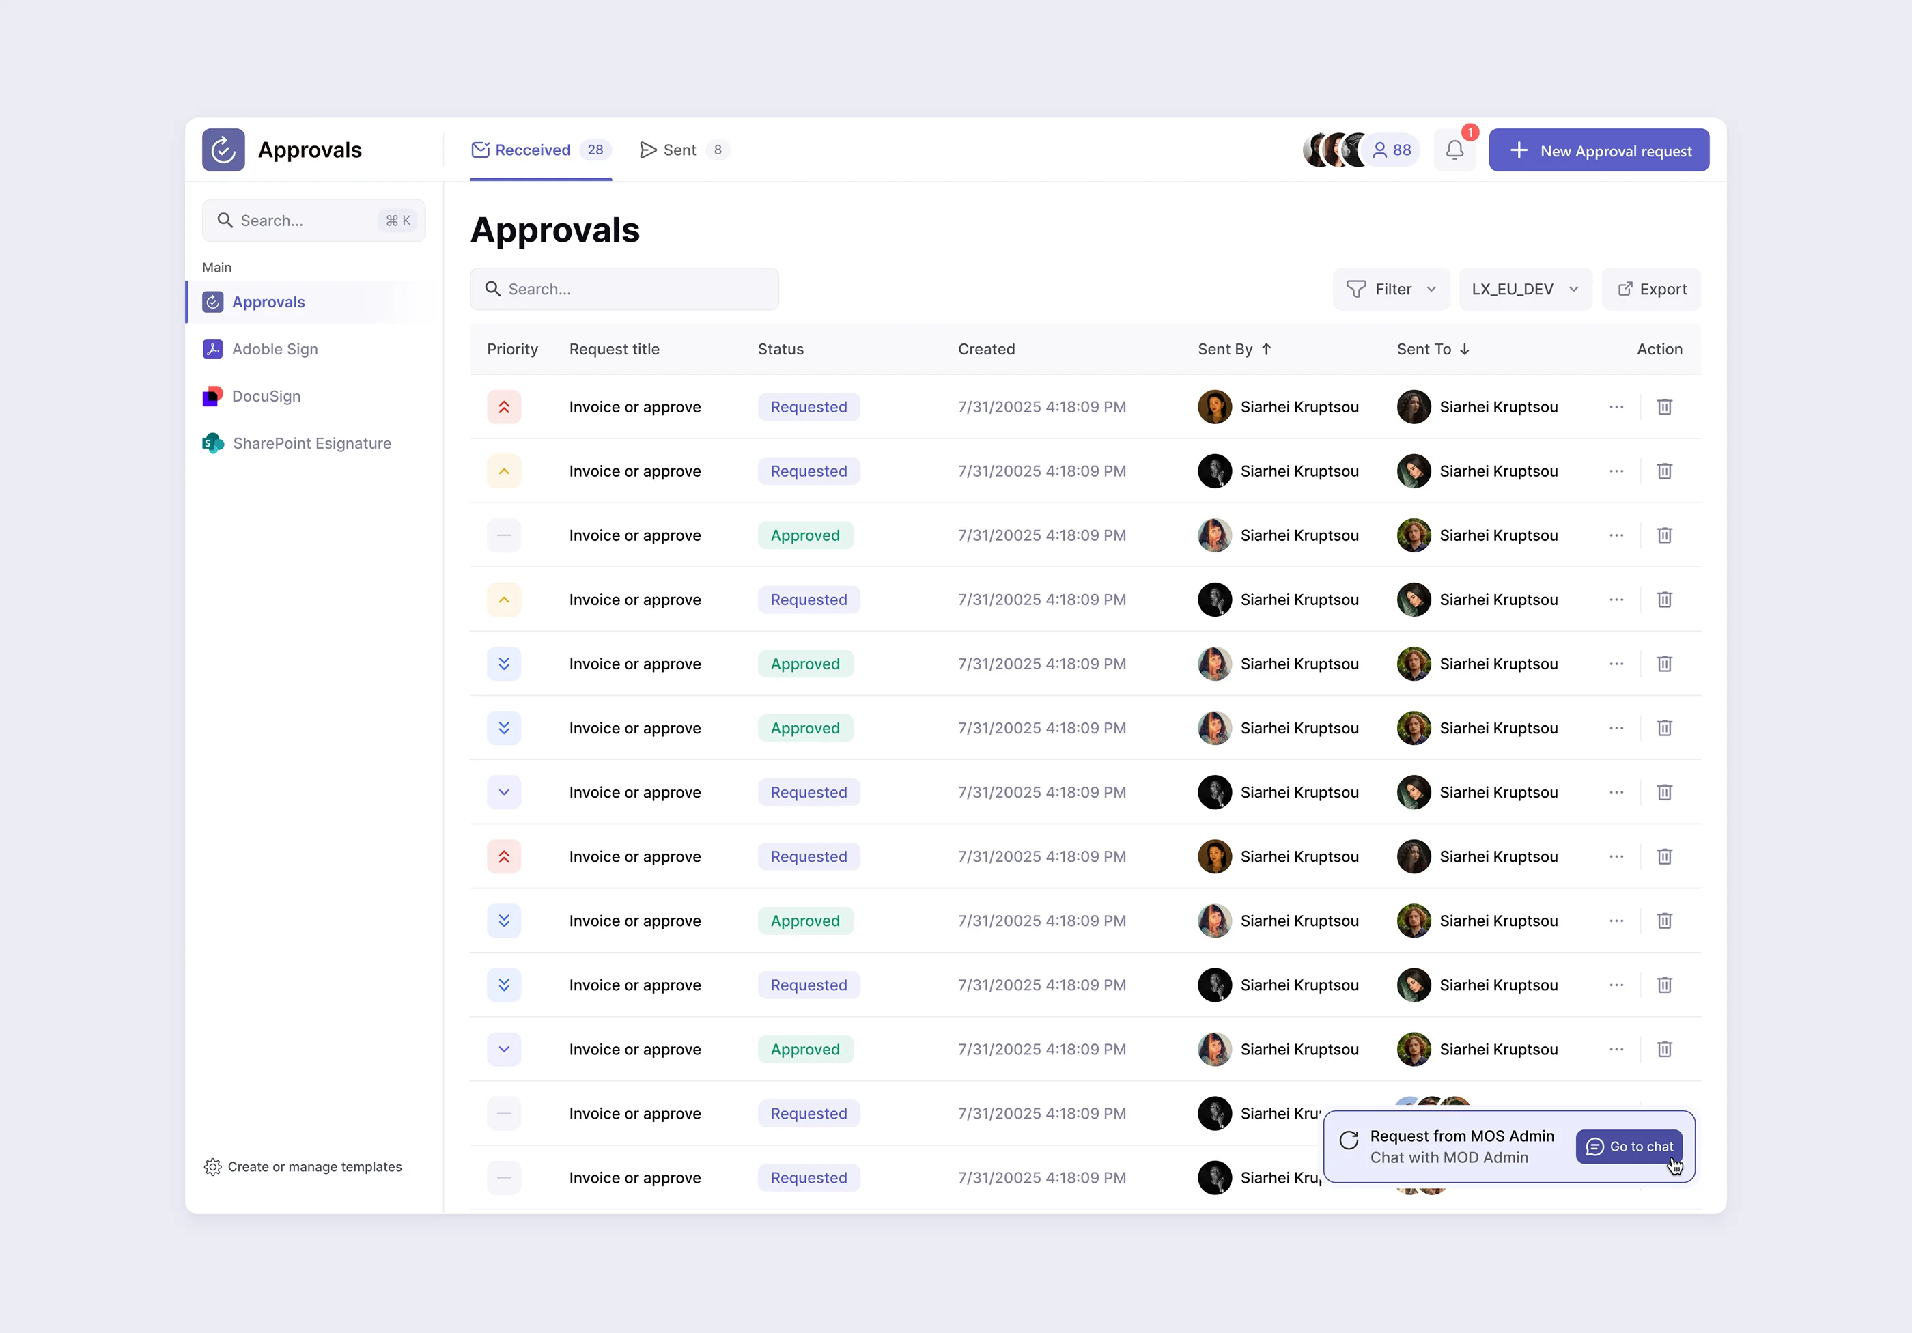
Task: Click the Requested status badge in first row
Action: pyautogui.click(x=808, y=407)
